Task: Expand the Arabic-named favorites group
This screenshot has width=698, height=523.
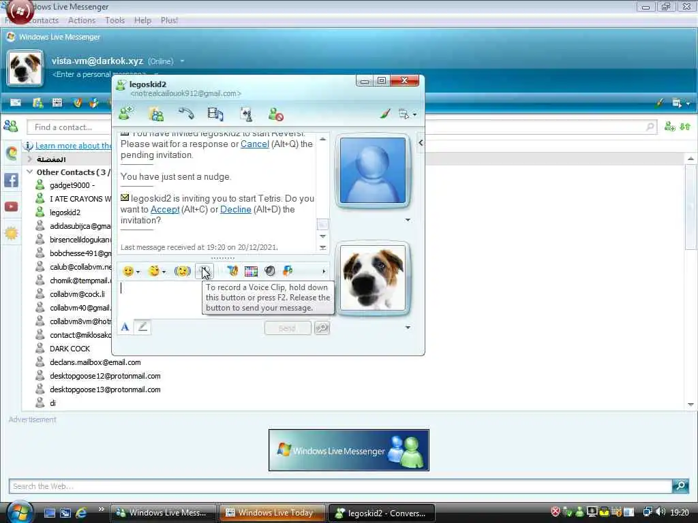Action: pos(29,159)
